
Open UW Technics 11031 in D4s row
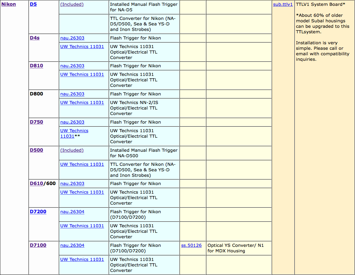pyautogui.click(x=82, y=47)
